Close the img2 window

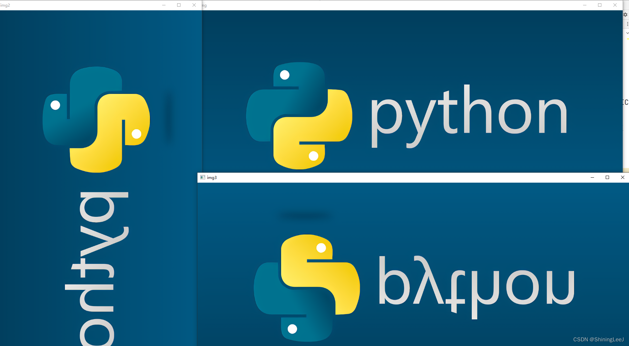194,5
